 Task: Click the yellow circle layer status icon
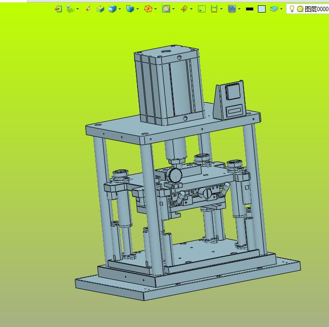point(300,9)
